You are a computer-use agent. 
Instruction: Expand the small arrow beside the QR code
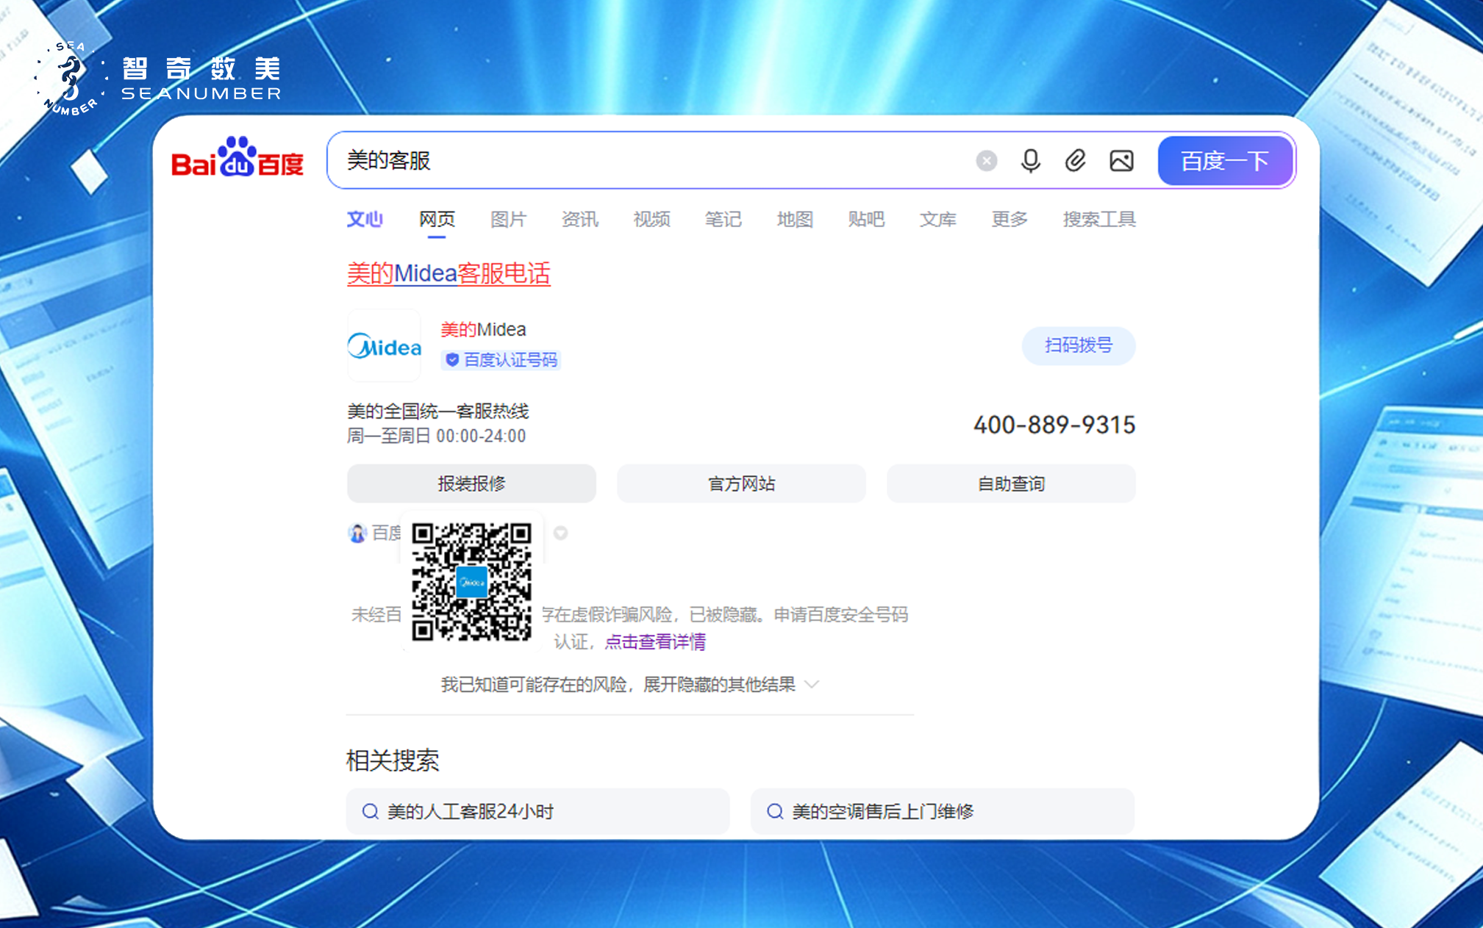(560, 533)
